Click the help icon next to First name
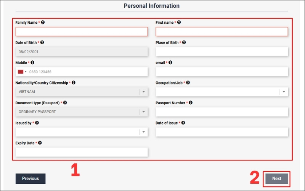This screenshot has height=191, width=305. pos(179,23)
